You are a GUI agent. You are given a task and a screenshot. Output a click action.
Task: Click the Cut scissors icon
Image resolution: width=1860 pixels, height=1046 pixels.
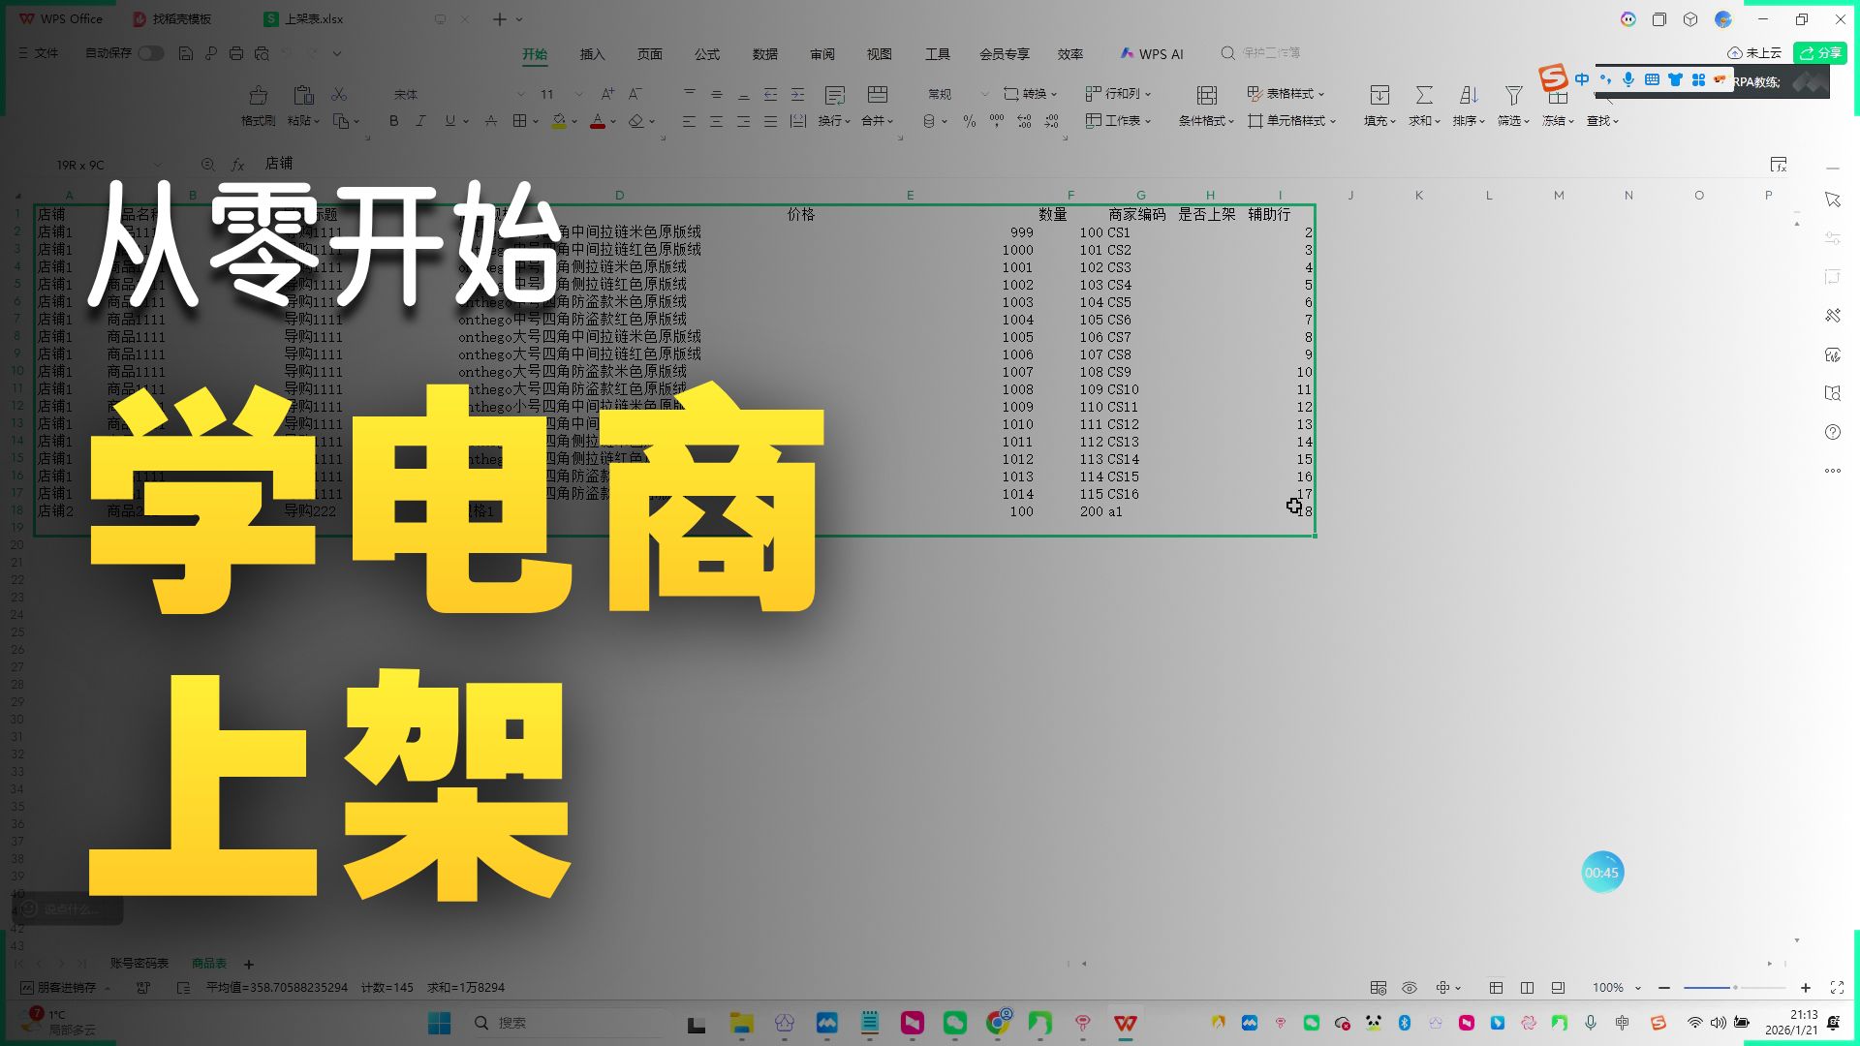point(339,94)
